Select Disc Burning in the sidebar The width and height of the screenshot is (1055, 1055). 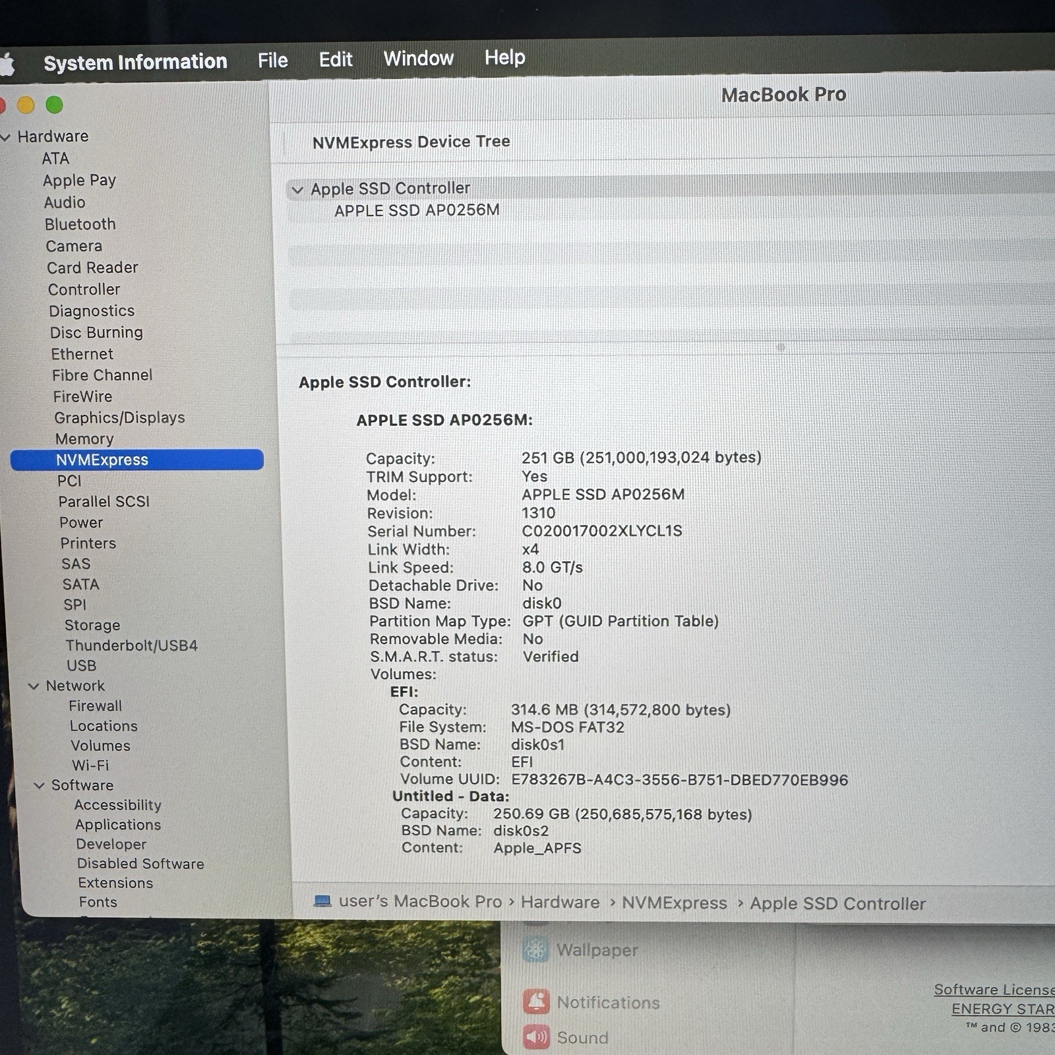click(96, 332)
